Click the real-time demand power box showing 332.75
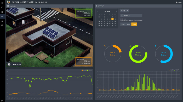This screenshot has height=102, width=183. pos(83,62)
